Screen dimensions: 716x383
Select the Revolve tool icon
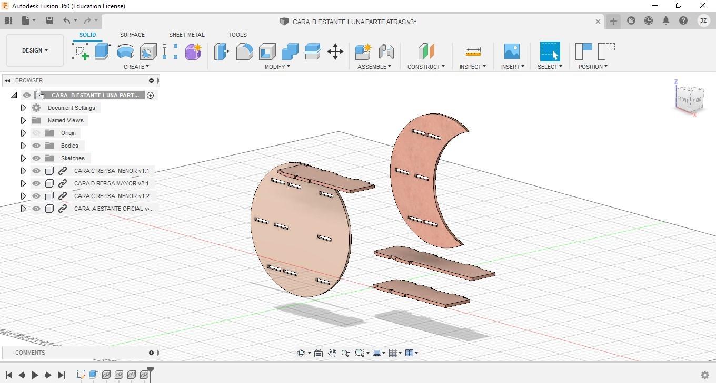[x=125, y=51]
